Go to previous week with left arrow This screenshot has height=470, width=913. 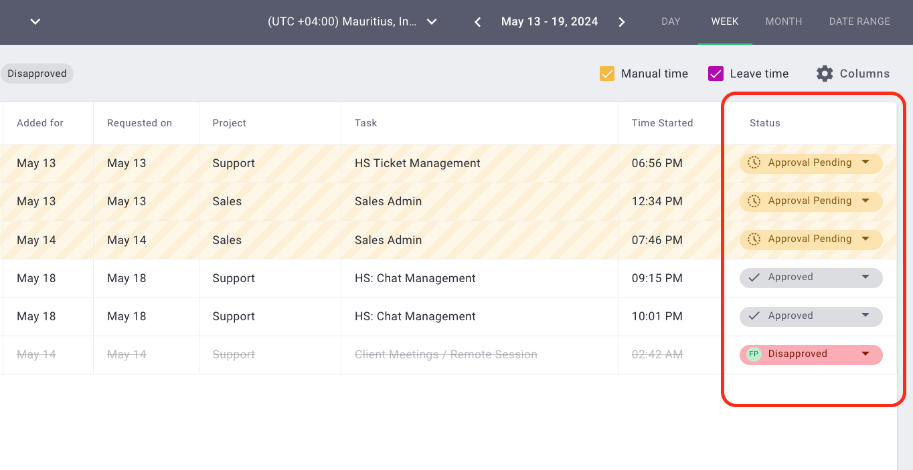[478, 22]
